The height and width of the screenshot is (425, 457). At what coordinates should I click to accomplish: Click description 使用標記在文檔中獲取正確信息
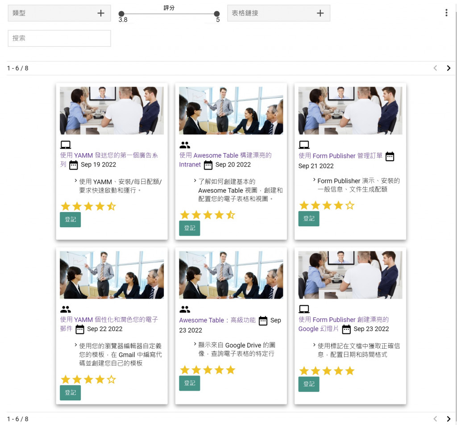(x=359, y=350)
